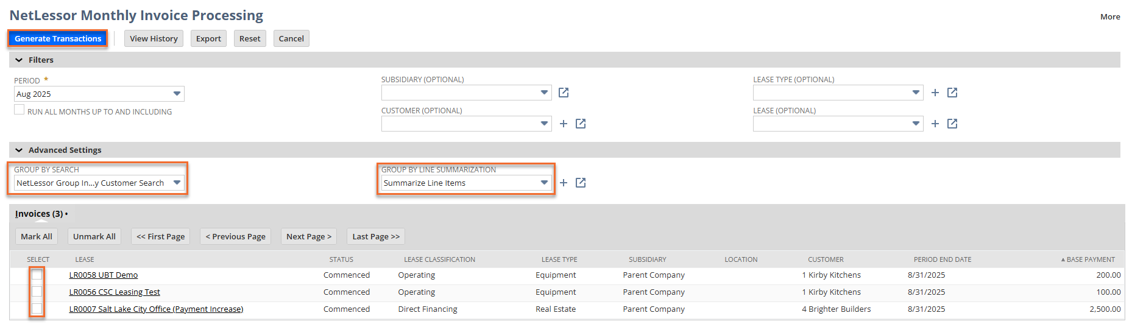1132x324 pixels.
Task: Toggle Run All Months Up To checkbox
Action: [19, 110]
